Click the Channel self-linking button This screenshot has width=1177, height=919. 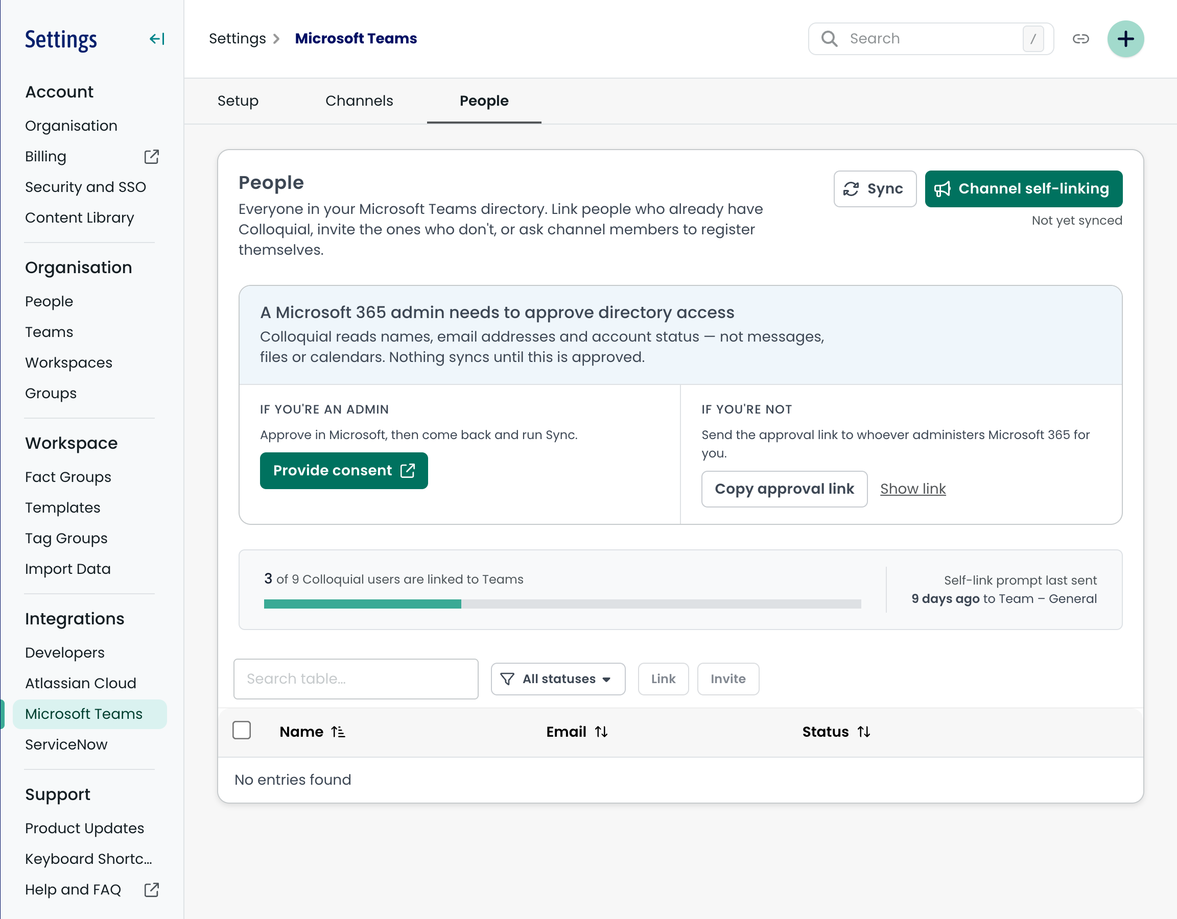(x=1023, y=189)
